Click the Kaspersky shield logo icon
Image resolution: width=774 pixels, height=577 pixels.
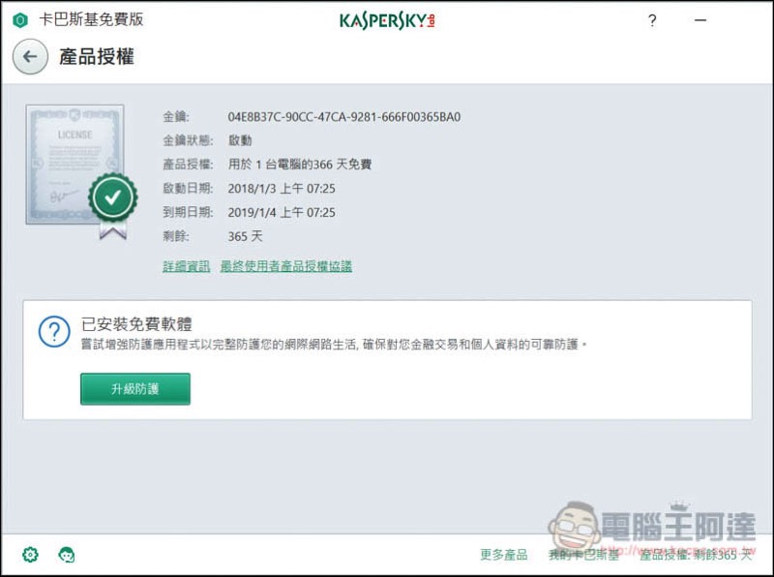tap(20, 20)
